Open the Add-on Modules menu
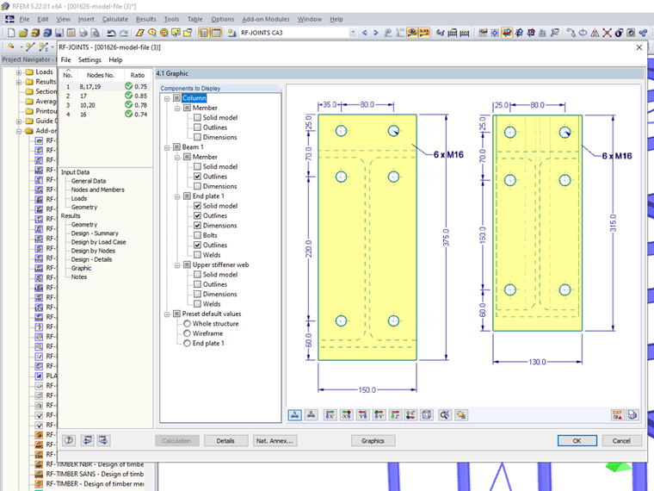The image size is (654, 491). coord(265,19)
